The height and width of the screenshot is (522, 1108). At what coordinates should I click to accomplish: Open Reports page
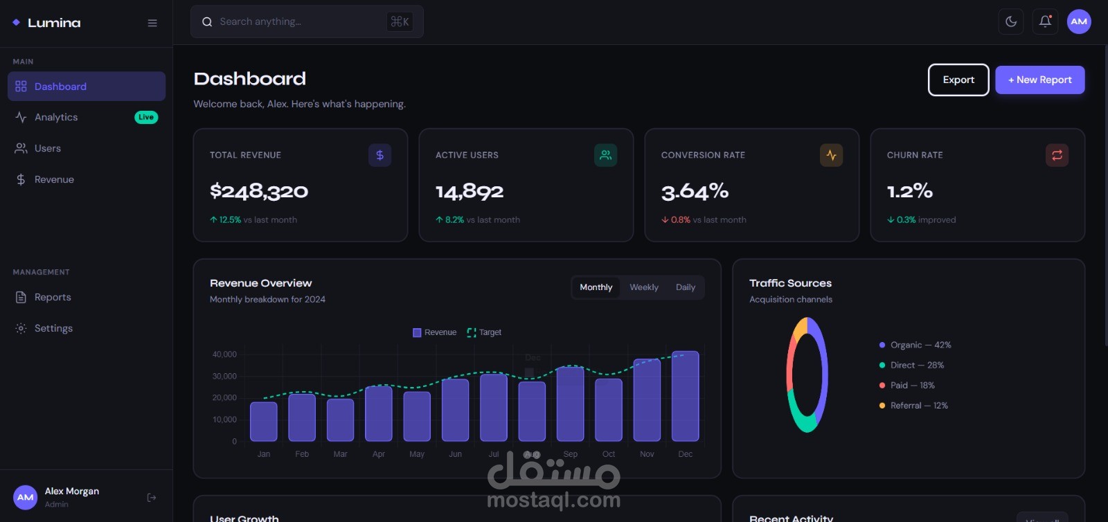(87, 297)
